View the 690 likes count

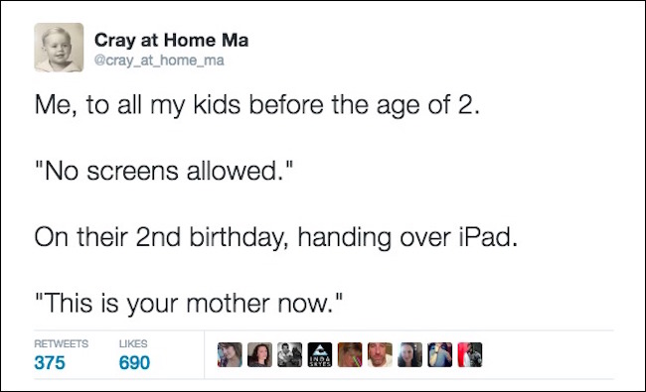click(x=134, y=363)
